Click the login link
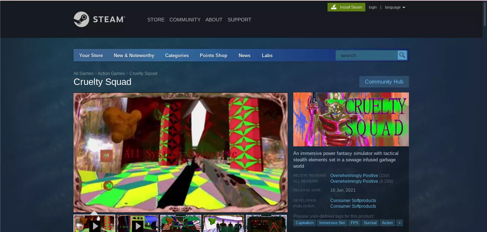 click(x=373, y=7)
